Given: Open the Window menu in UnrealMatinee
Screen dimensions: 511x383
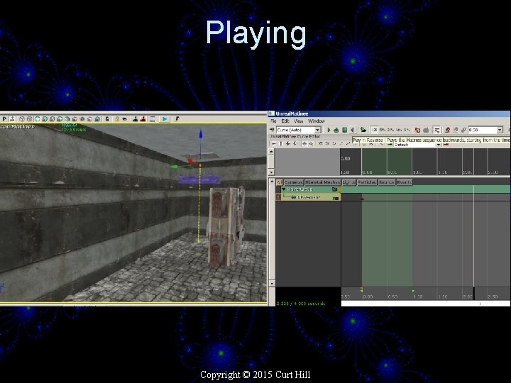Looking at the screenshot, I should [x=317, y=121].
